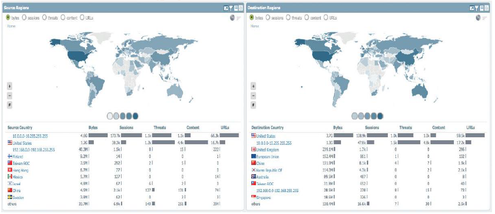Click the Home breadcrumb in Destination Regions
495x214 pixels.
click(x=255, y=26)
